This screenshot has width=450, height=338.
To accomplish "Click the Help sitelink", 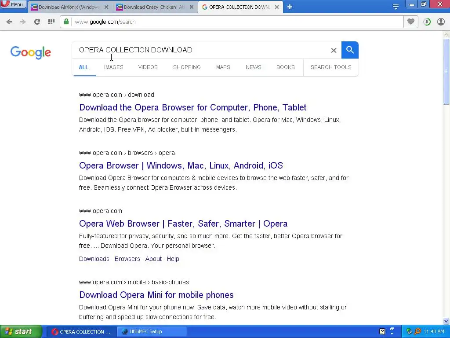I will click(173, 259).
